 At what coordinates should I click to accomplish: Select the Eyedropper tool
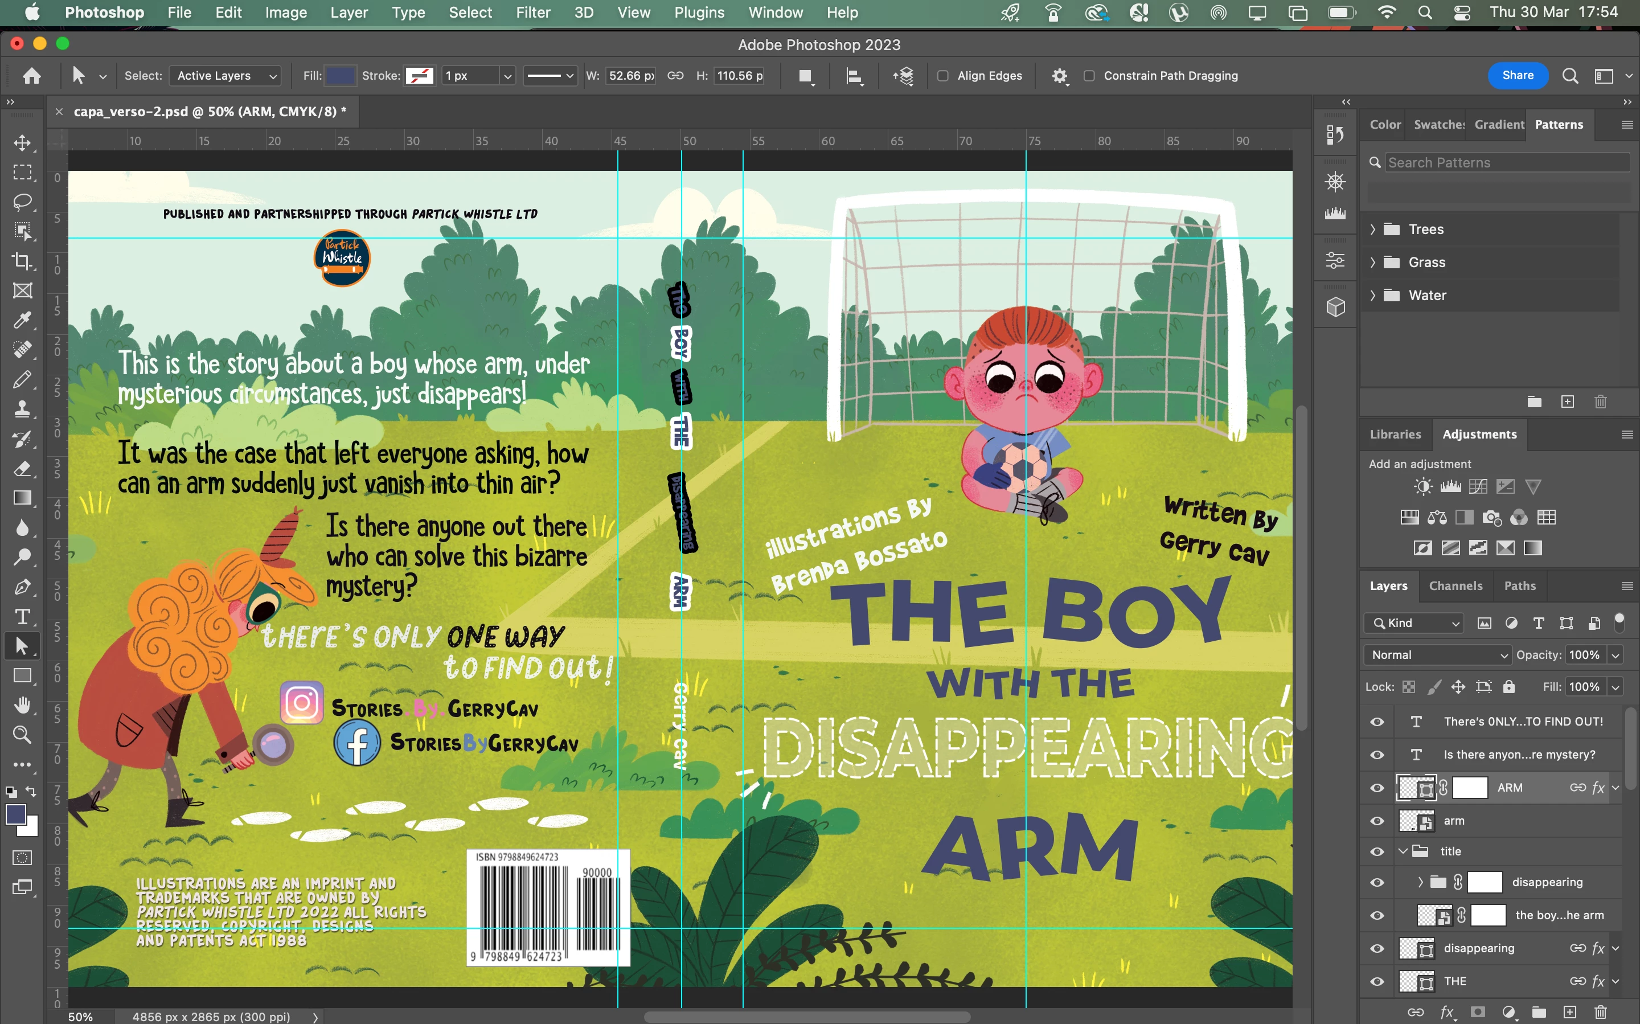(22, 320)
